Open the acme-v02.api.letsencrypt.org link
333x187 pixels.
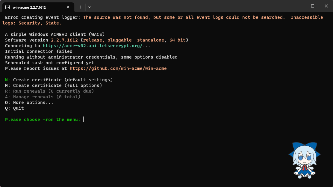coord(93,46)
